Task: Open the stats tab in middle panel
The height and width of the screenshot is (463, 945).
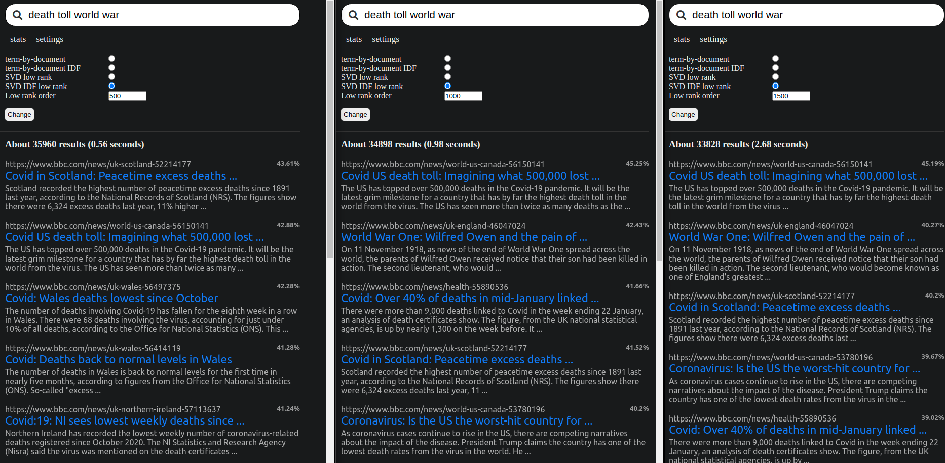Action: 354,39
